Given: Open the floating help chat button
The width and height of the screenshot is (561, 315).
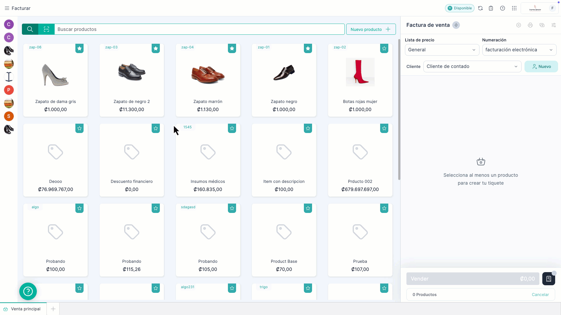Looking at the screenshot, I should tap(28, 291).
